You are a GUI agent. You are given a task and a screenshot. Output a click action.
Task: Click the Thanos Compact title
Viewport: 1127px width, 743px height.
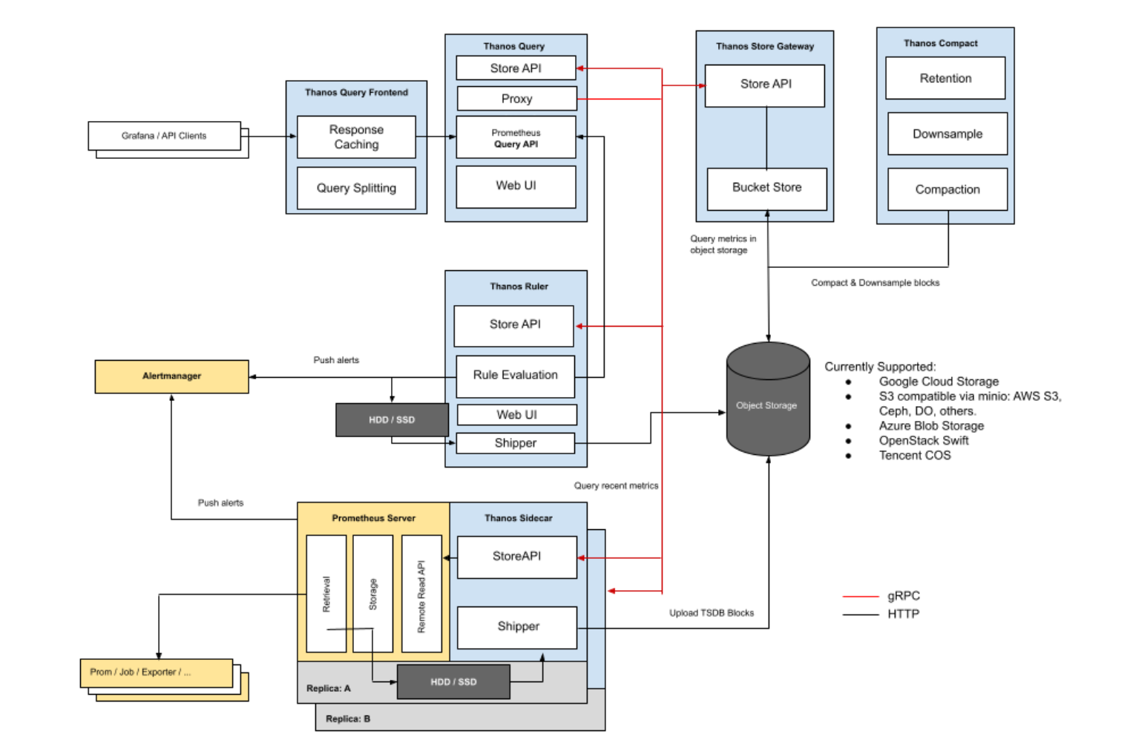940,43
